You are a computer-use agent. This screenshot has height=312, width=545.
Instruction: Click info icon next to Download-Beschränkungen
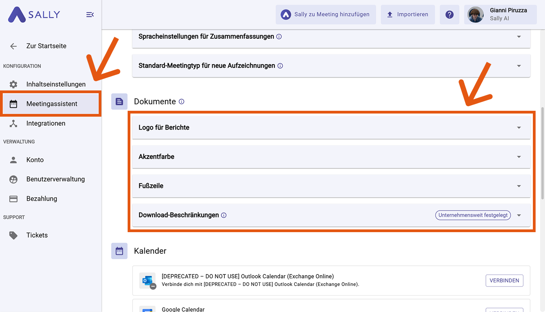pos(224,215)
